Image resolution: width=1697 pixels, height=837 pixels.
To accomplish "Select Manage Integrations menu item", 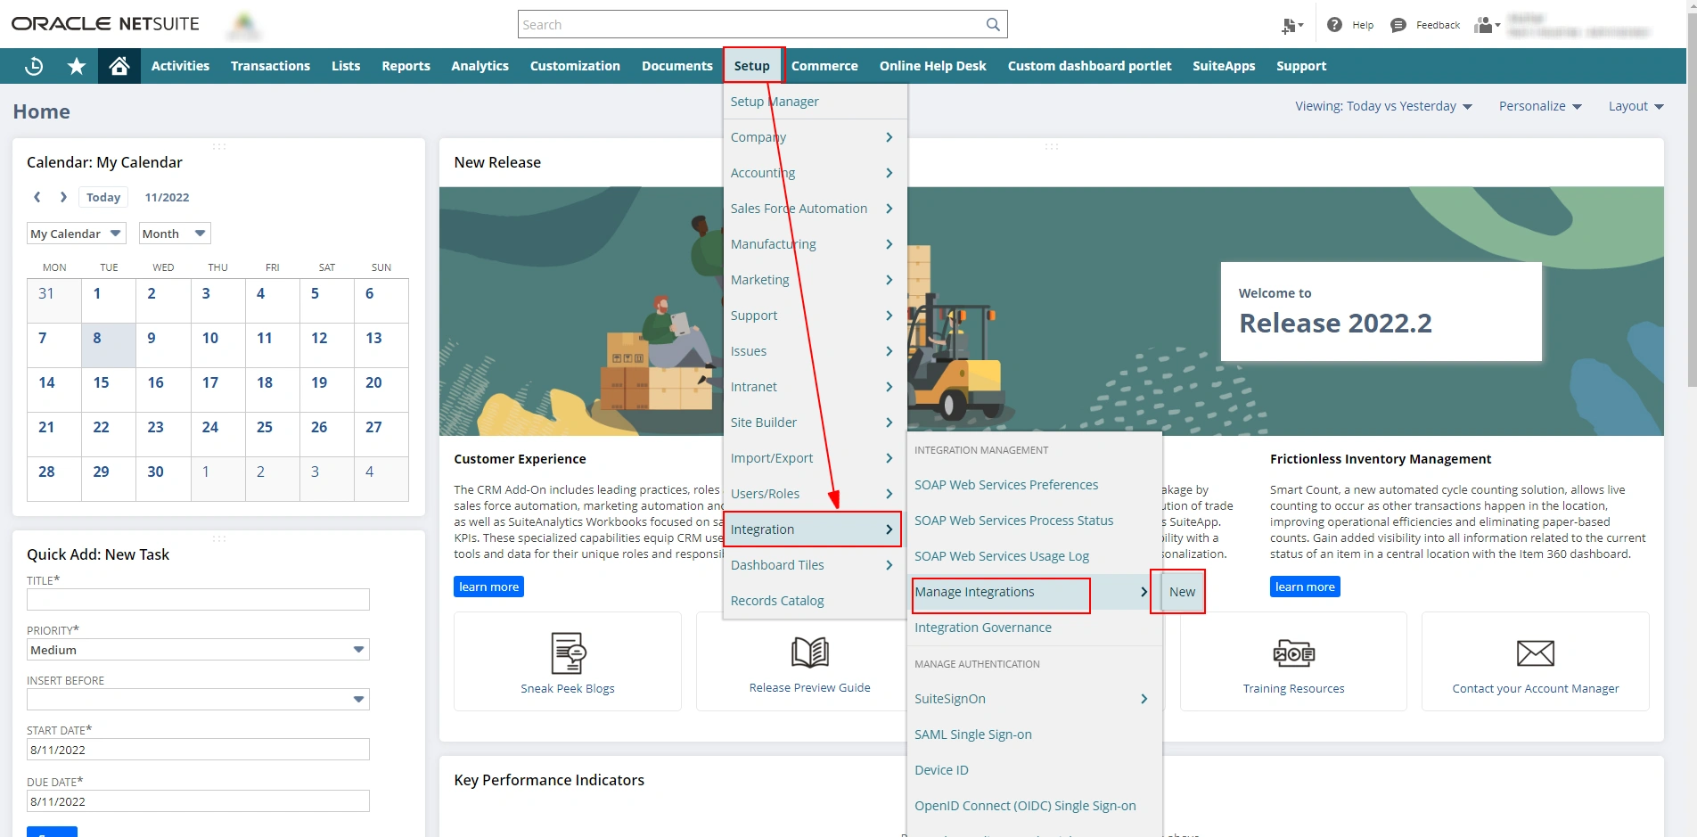I will (x=974, y=592).
